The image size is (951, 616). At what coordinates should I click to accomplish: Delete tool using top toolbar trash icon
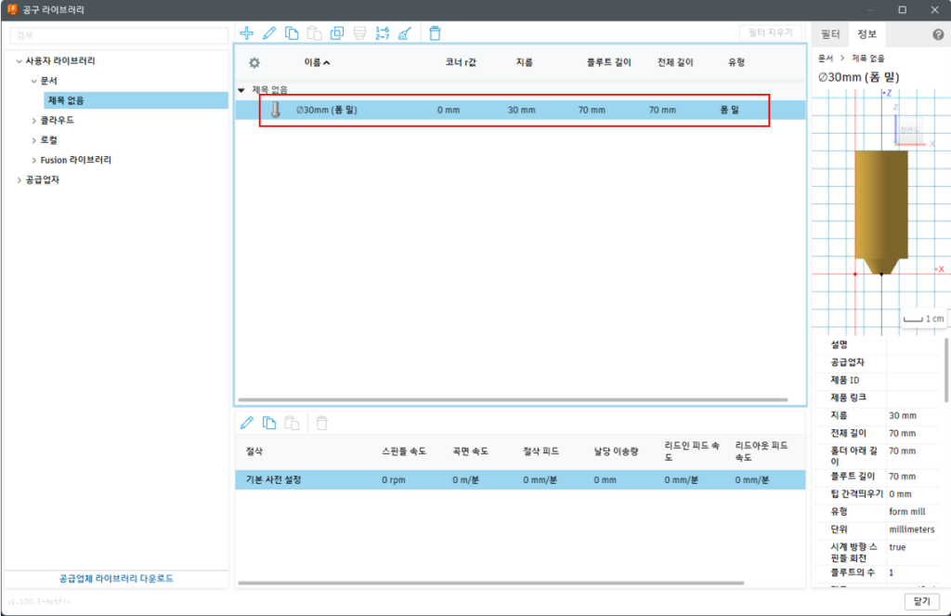[x=435, y=33]
